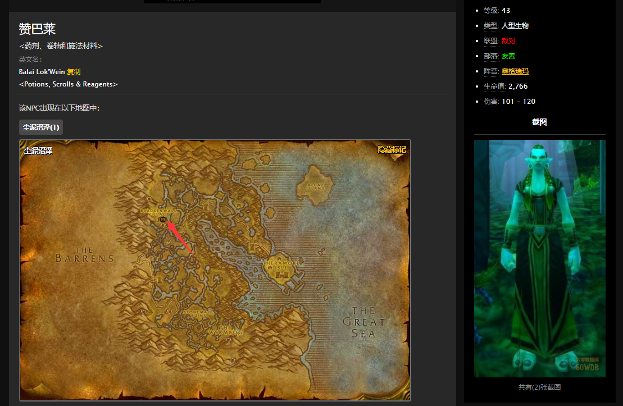Image resolution: width=623 pixels, height=406 pixels.
Task: Click the 等级 stat label
Action: (490, 10)
